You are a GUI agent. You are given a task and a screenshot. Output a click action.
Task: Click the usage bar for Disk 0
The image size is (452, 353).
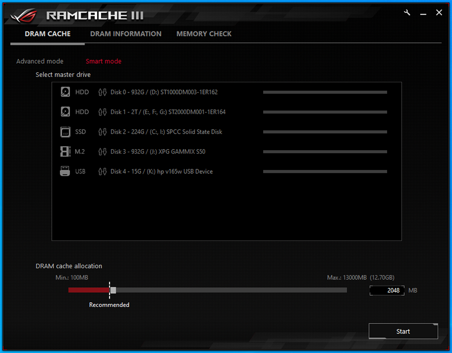(325, 92)
